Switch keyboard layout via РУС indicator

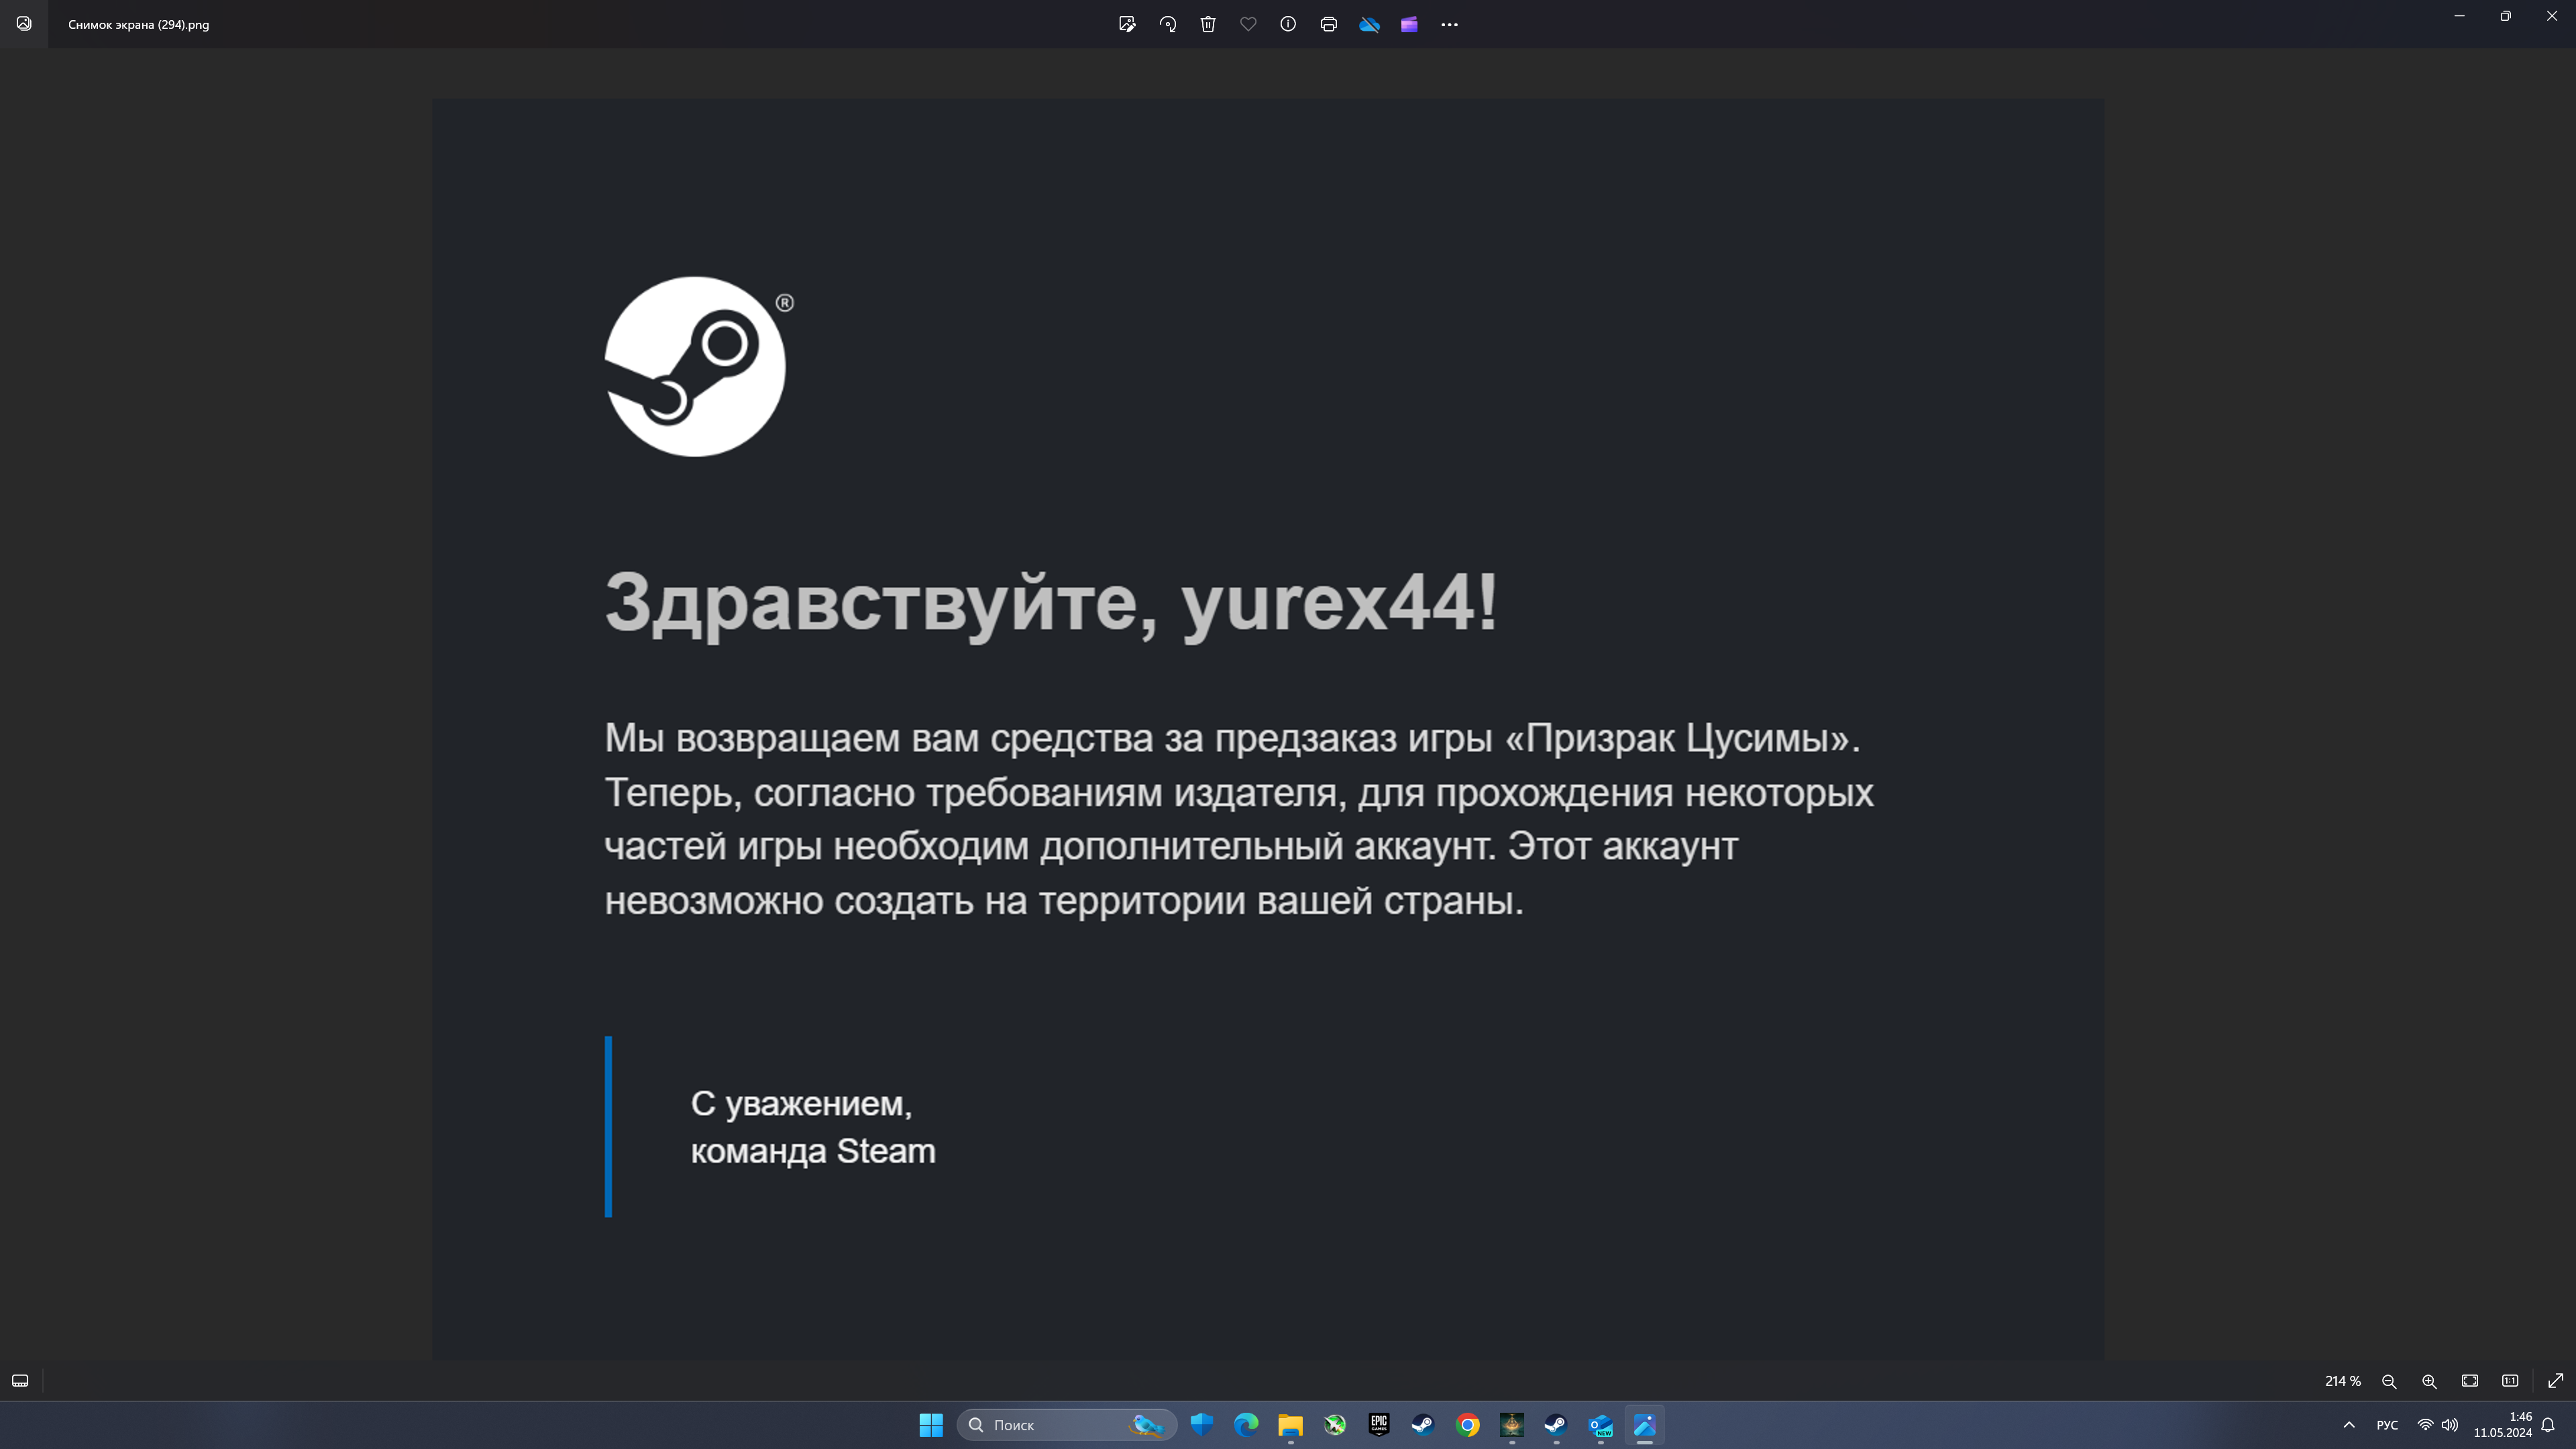pyautogui.click(x=2387, y=1425)
